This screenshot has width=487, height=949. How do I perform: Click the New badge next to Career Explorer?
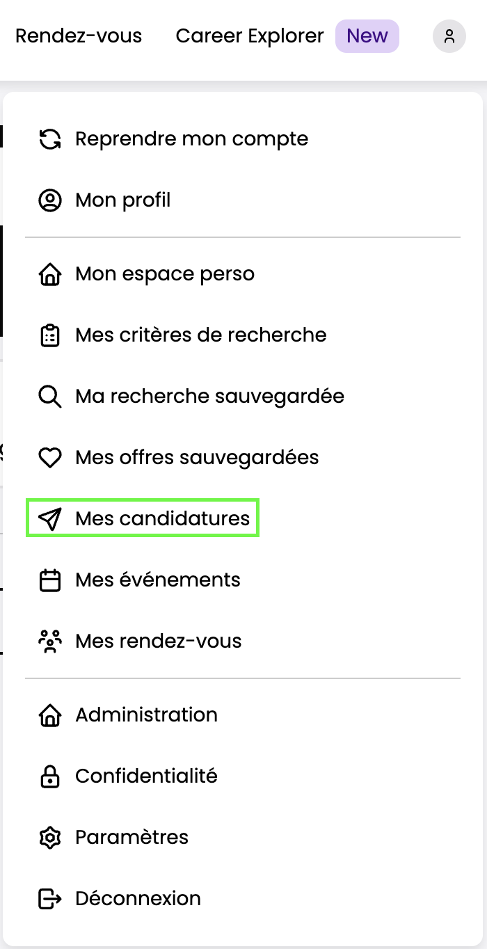pos(367,36)
